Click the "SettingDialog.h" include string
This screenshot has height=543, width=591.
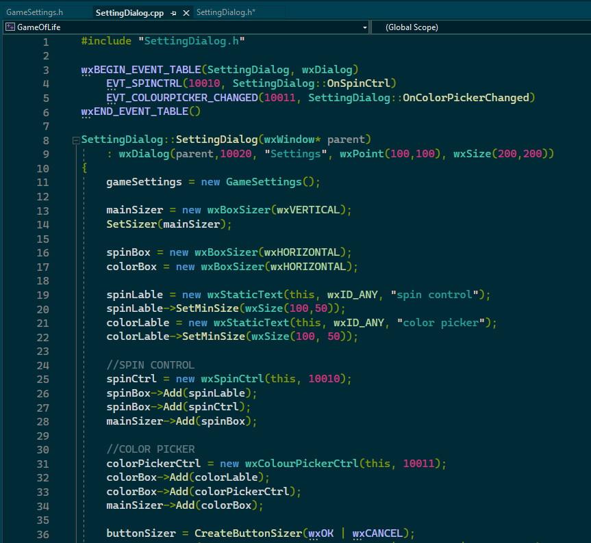[x=192, y=41]
